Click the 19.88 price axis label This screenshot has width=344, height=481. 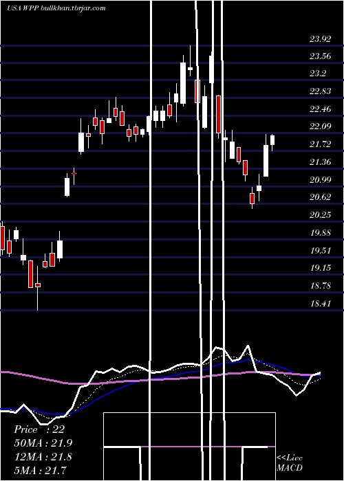click(x=321, y=232)
